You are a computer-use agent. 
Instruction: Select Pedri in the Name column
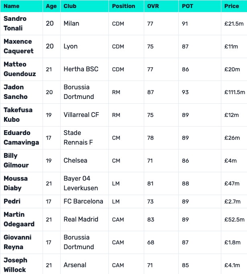coord(12,201)
